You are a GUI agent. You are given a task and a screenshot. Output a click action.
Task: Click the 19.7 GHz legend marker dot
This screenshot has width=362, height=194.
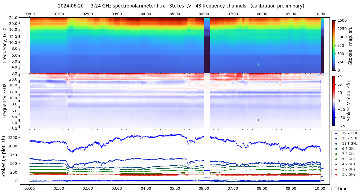pos(336,133)
